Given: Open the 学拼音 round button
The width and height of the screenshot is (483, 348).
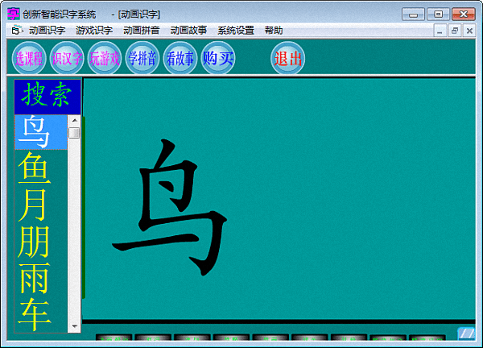Looking at the screenshot, I should tap(142, 58).
